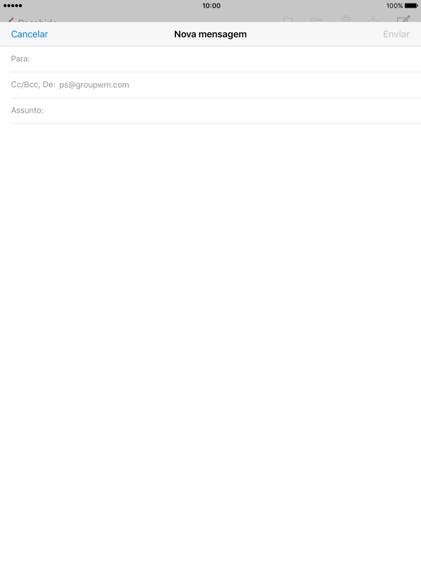The image size is (421, 562).
Task: Tap the Cc/Bcc, De: label
Action: (x=33, y=85)
